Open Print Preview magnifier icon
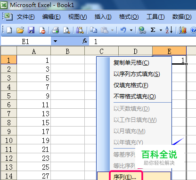The width and height of the screenshot is (196, 180). (66, 30)
